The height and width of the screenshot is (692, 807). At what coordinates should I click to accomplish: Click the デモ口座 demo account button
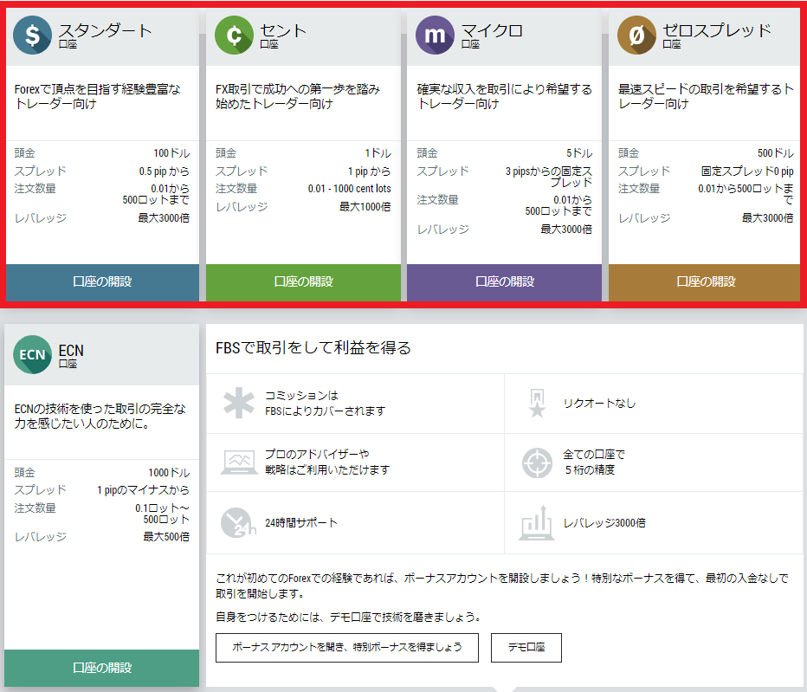[526, 648]
